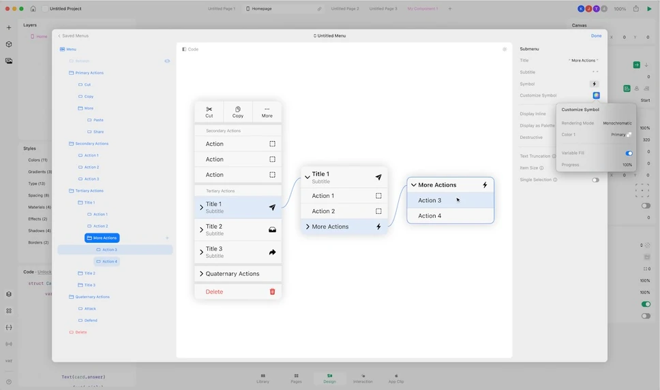Turn off the green toggle in the Canvas panel
Viewport: 660px width, 390px height.
[x=646, y=304]
